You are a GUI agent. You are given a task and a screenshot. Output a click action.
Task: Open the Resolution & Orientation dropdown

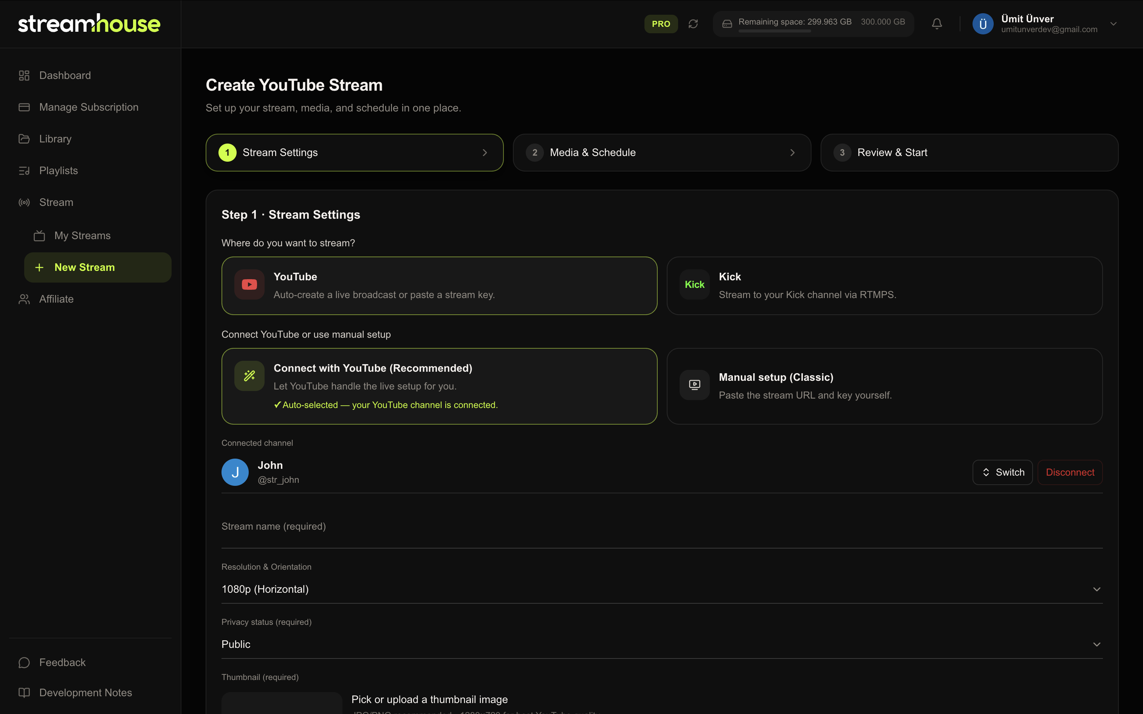click(x=662, y=589)
